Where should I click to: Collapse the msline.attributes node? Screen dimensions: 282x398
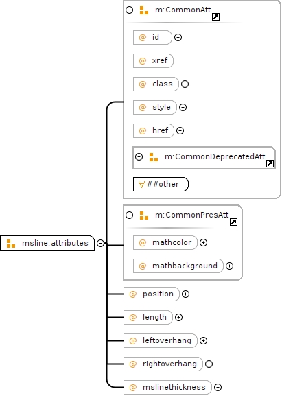100,243
